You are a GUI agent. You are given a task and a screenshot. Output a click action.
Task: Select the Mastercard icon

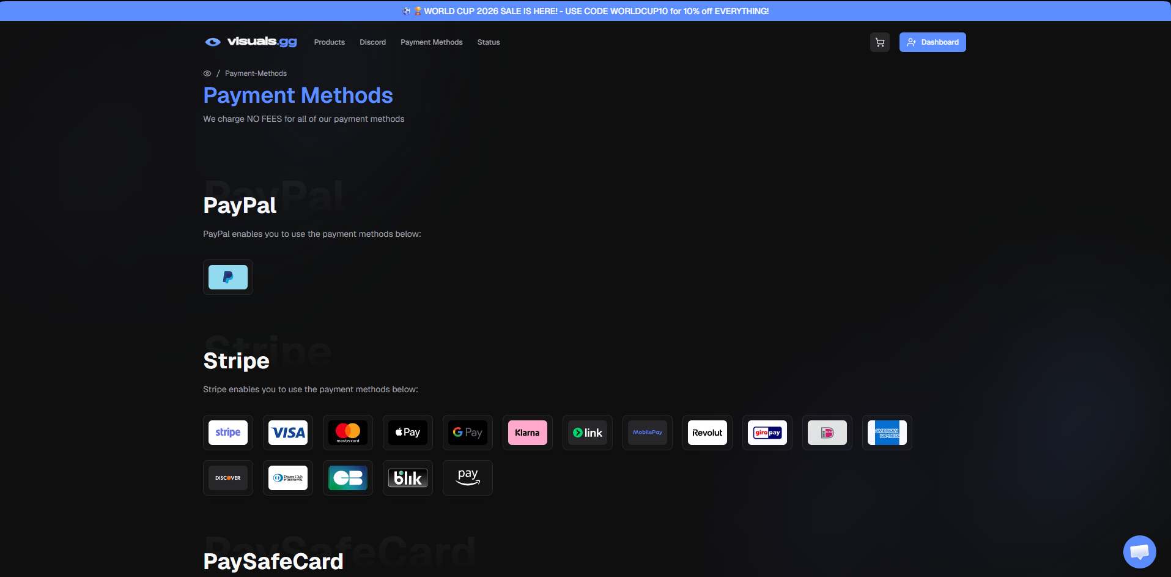(x=348, y=433)
